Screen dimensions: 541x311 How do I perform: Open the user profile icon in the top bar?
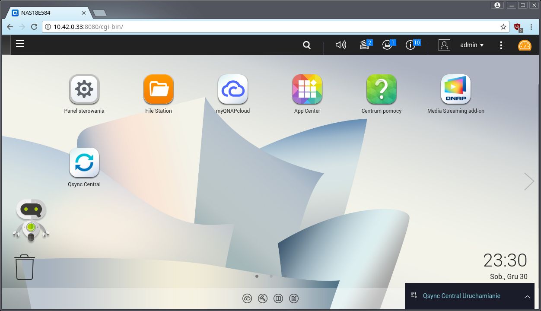pyautogui.click(x=444, y=45)
